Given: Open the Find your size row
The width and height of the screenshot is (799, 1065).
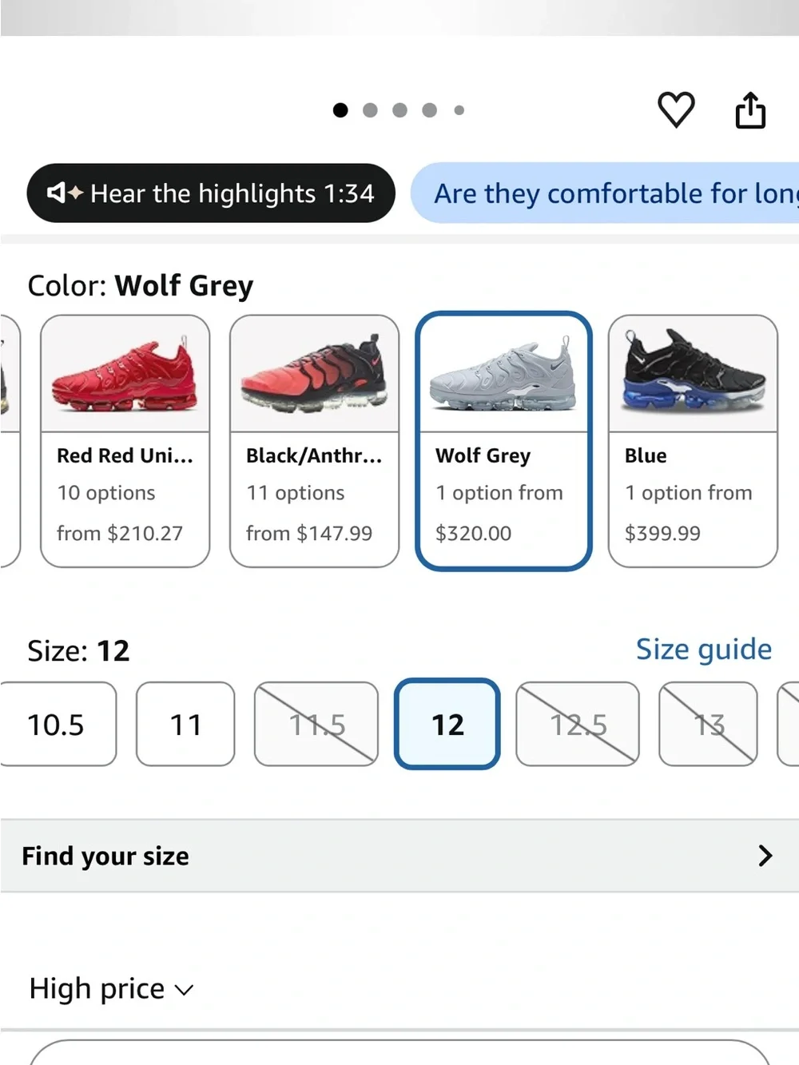Looking at the screenshot, I should [399, 856].
